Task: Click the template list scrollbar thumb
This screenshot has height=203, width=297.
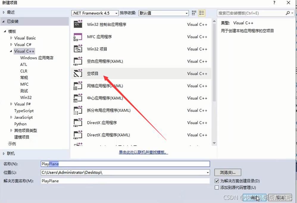Action: (214, 63)
